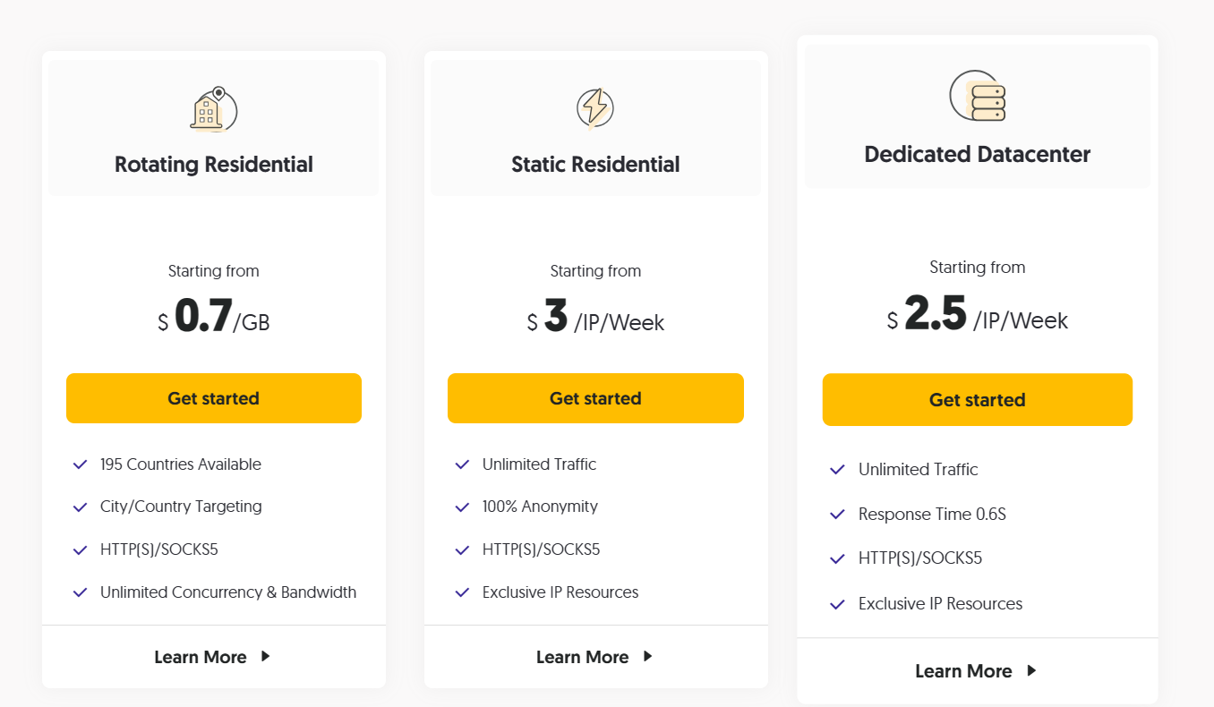
Task: Click the checkmark next to 100% Anonymity
Action: point(462,507)
